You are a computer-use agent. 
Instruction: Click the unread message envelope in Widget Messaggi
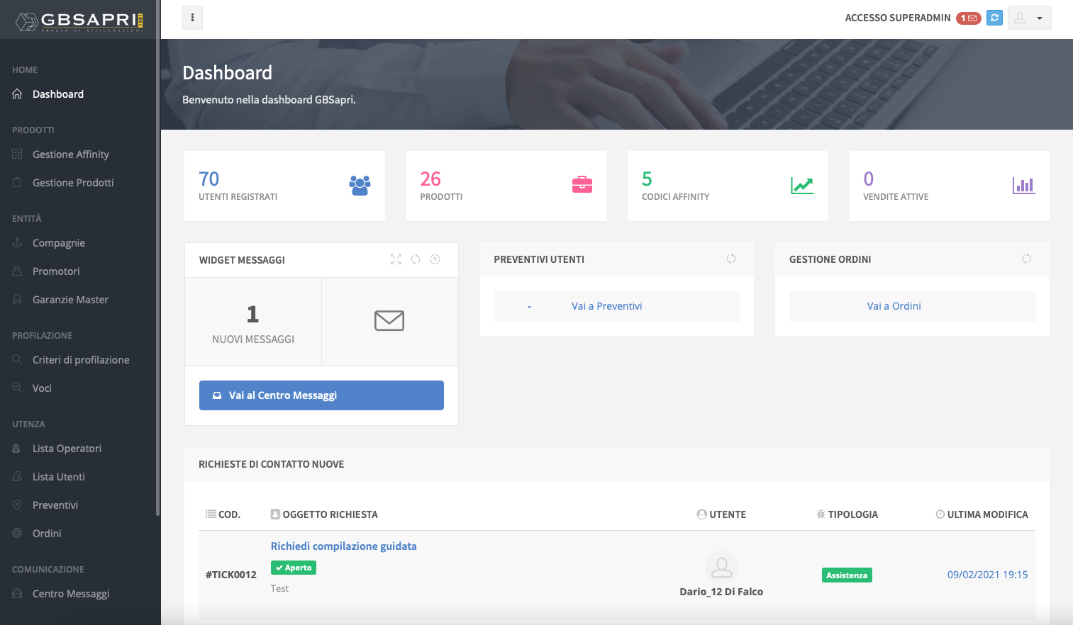click(x=389, y=320)
